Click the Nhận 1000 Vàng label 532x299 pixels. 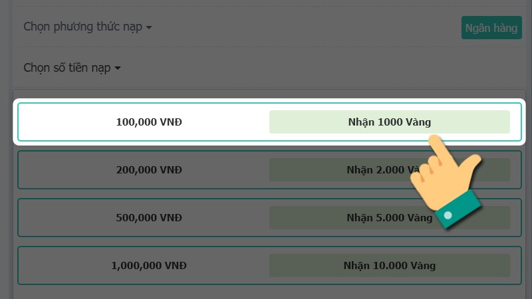tap(390, 122)
